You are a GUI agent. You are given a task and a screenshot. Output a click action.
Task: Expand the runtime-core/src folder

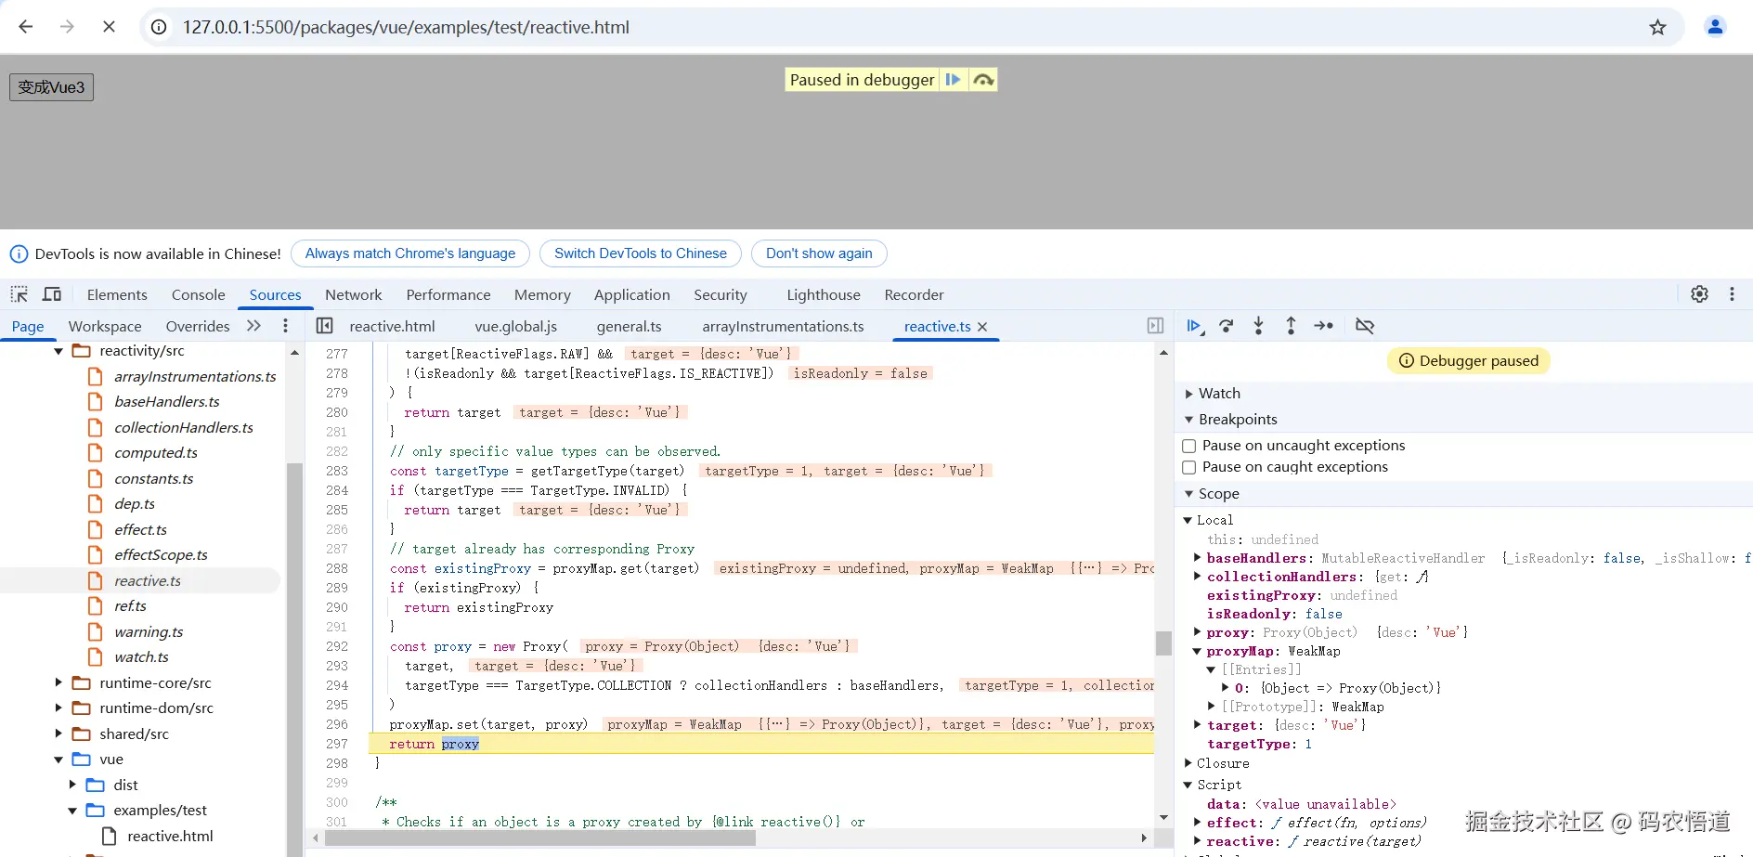(x=58, y=682)
